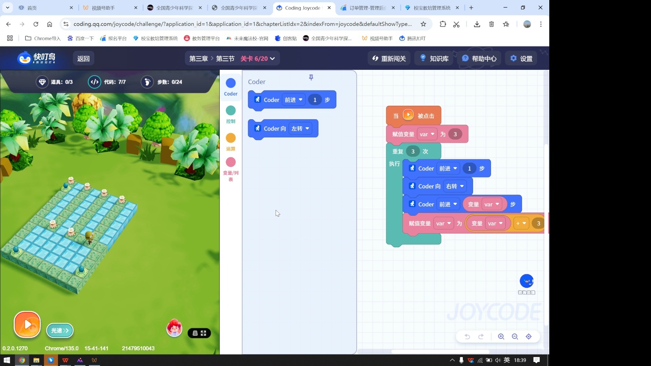Screen dimensions: 651x366
Task: Center the block workspace view
Action: point(529,337)
